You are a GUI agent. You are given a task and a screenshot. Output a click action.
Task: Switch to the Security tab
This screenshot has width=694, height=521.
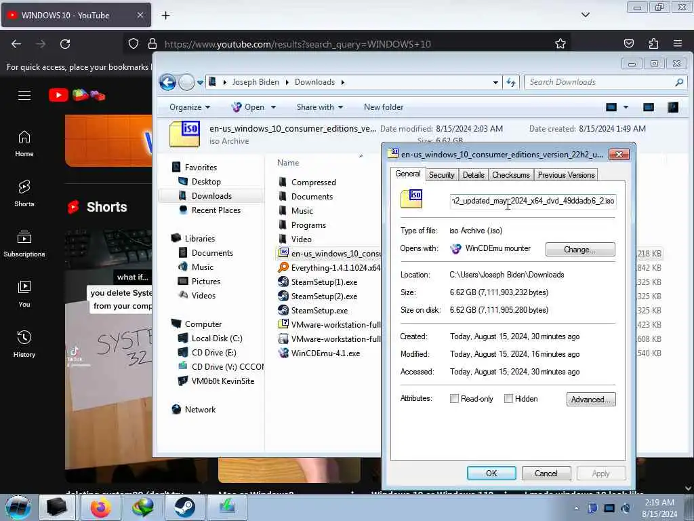pyautogui.click(x=442, y=175)
